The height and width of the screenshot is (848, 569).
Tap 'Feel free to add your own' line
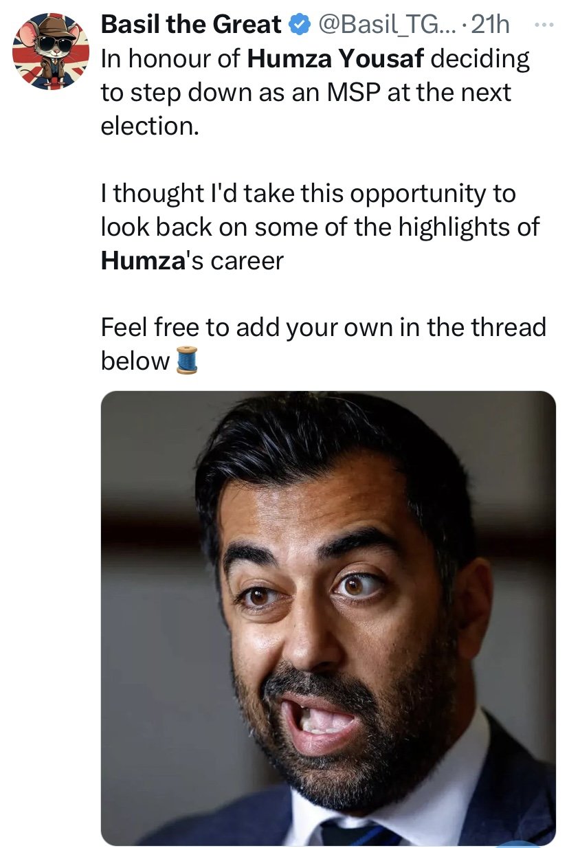click(323, 327)
